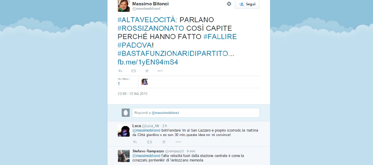The height and width of the screenshot is (165, 373).
Task: Favorite the main tweet with star icon
Action: click(x=147, y=71)
